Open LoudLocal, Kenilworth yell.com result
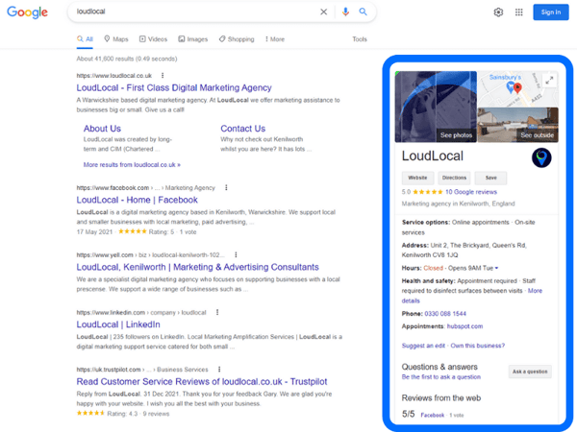Image resolution: width=577 pixels, height=432 pixels. [x=197, y=267]
